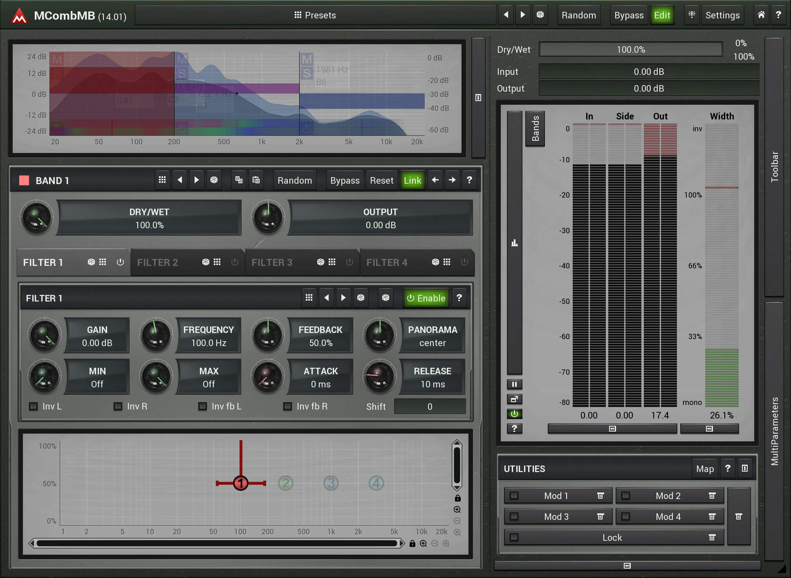Open meter help question mark
Viewport: 791px width, 578px height.
[x=515, y=429]
